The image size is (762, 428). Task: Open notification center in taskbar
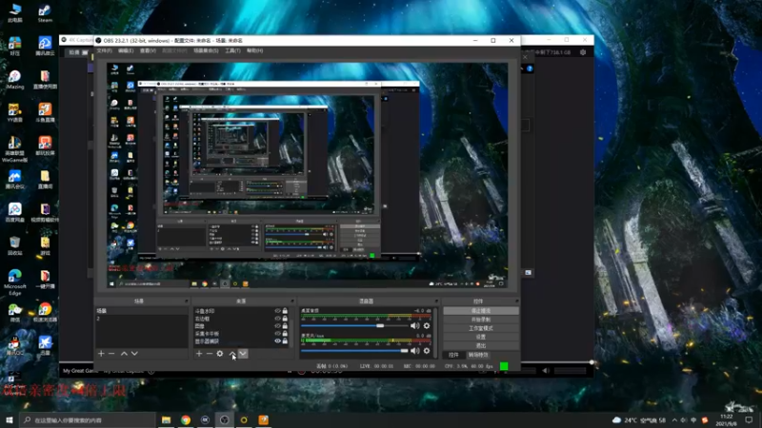point(749,419)
